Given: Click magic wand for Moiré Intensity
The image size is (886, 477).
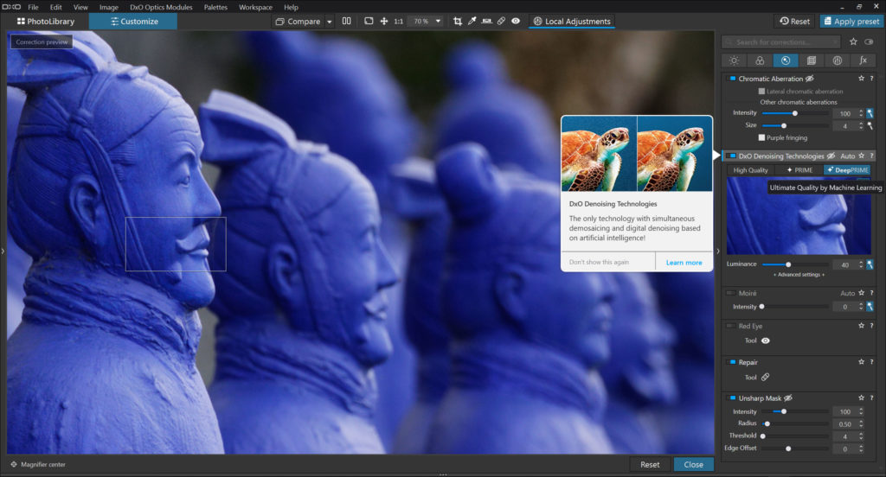Looking at the screenshot, I should pyautogui.click(x=870, y=307).
